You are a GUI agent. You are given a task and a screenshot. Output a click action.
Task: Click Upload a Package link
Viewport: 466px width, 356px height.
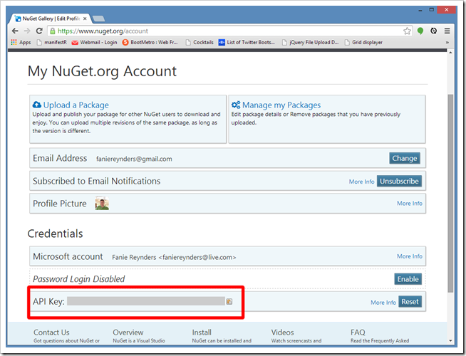76,105
